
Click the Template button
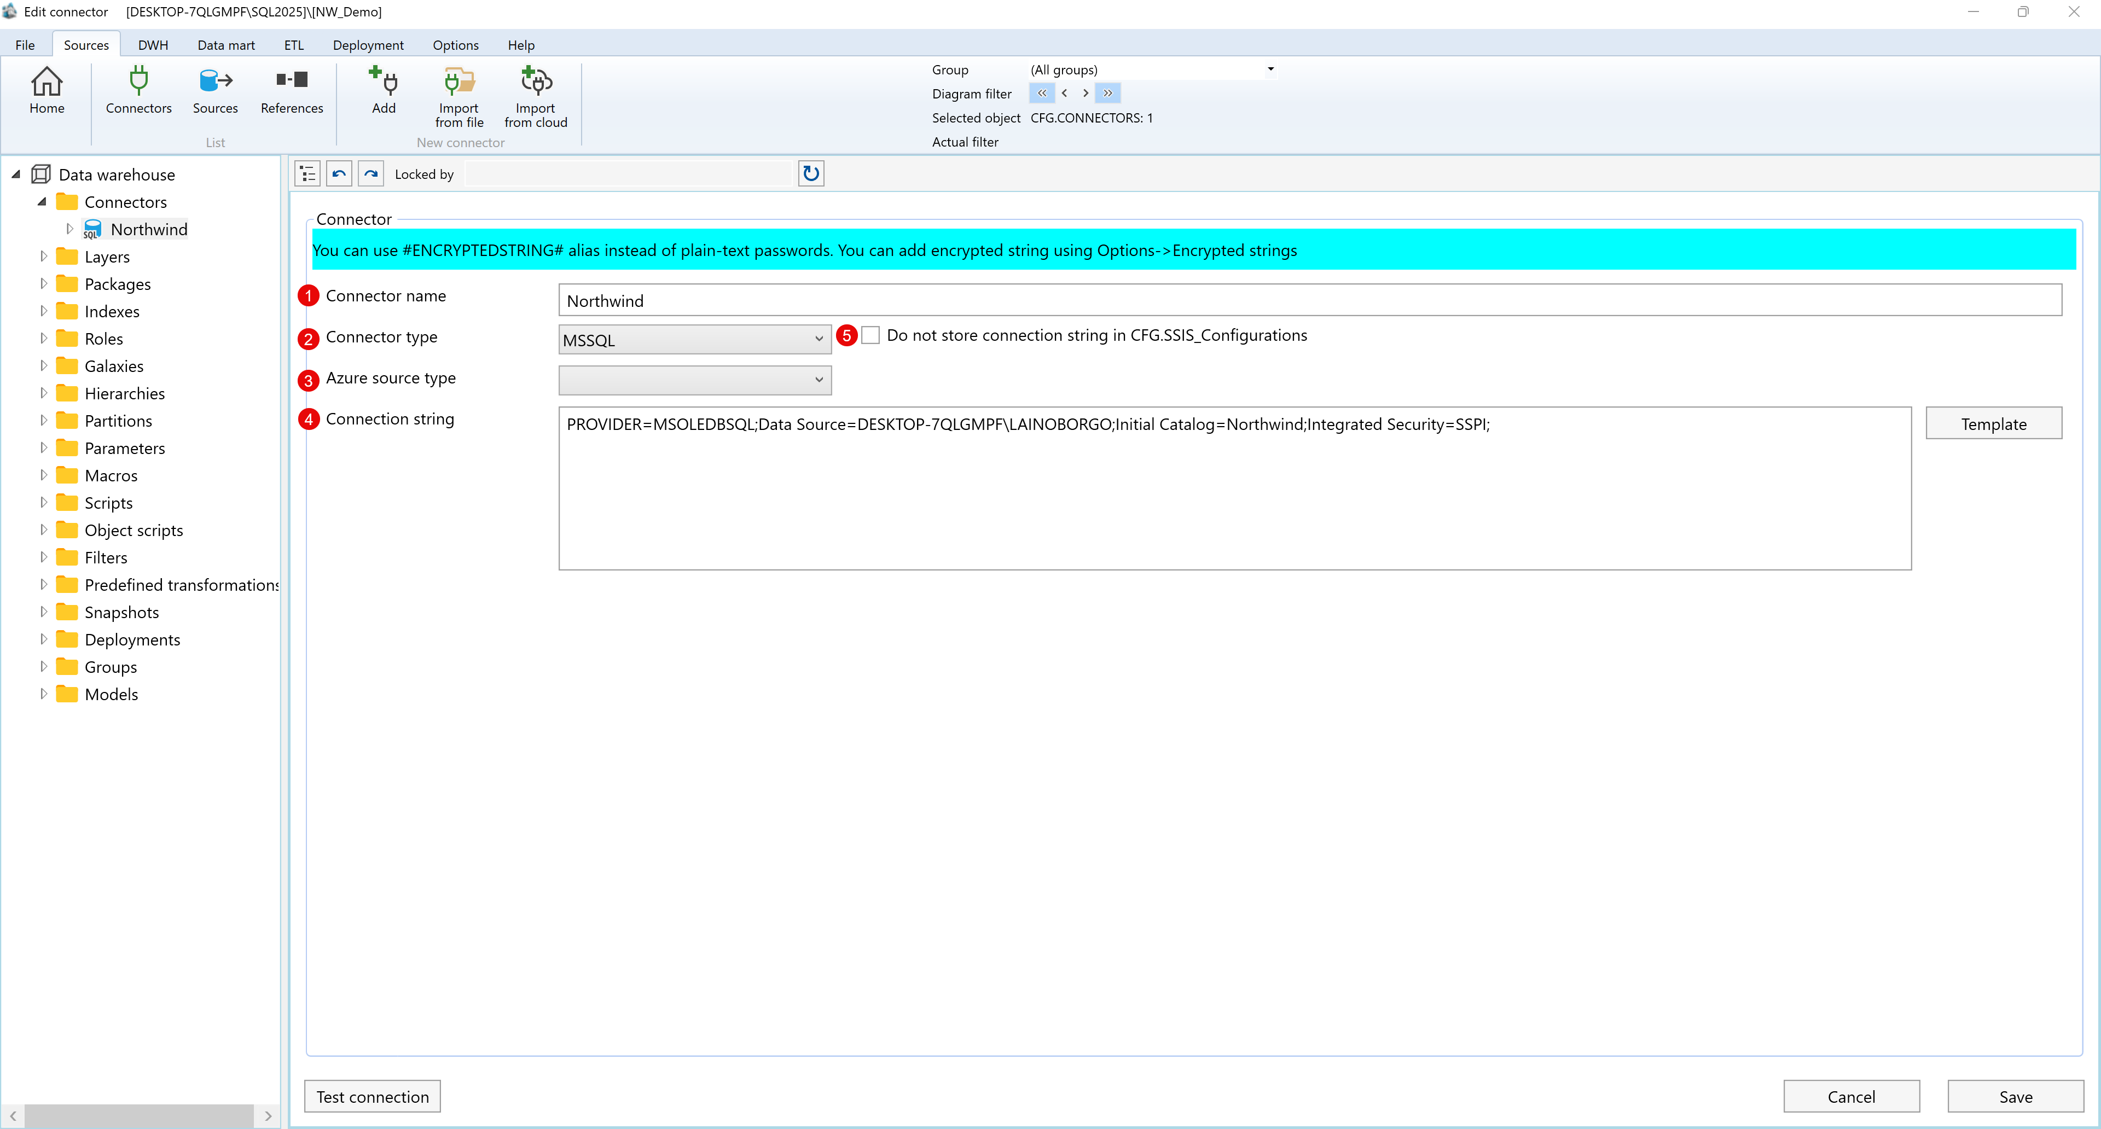pyautogui.click(x=1993, y=424)
